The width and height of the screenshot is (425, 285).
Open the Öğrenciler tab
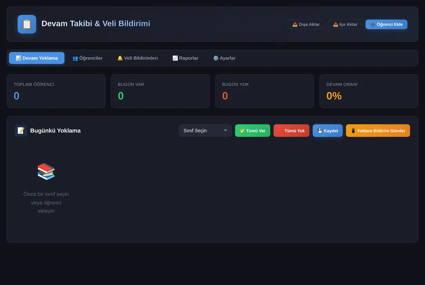87,58
